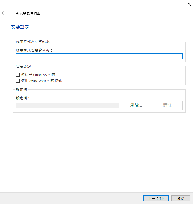Viewport: 194px width, 204px height.
Task: Click the 確保與 Citrix PVS 相容 label text
Action: point(38,75)
